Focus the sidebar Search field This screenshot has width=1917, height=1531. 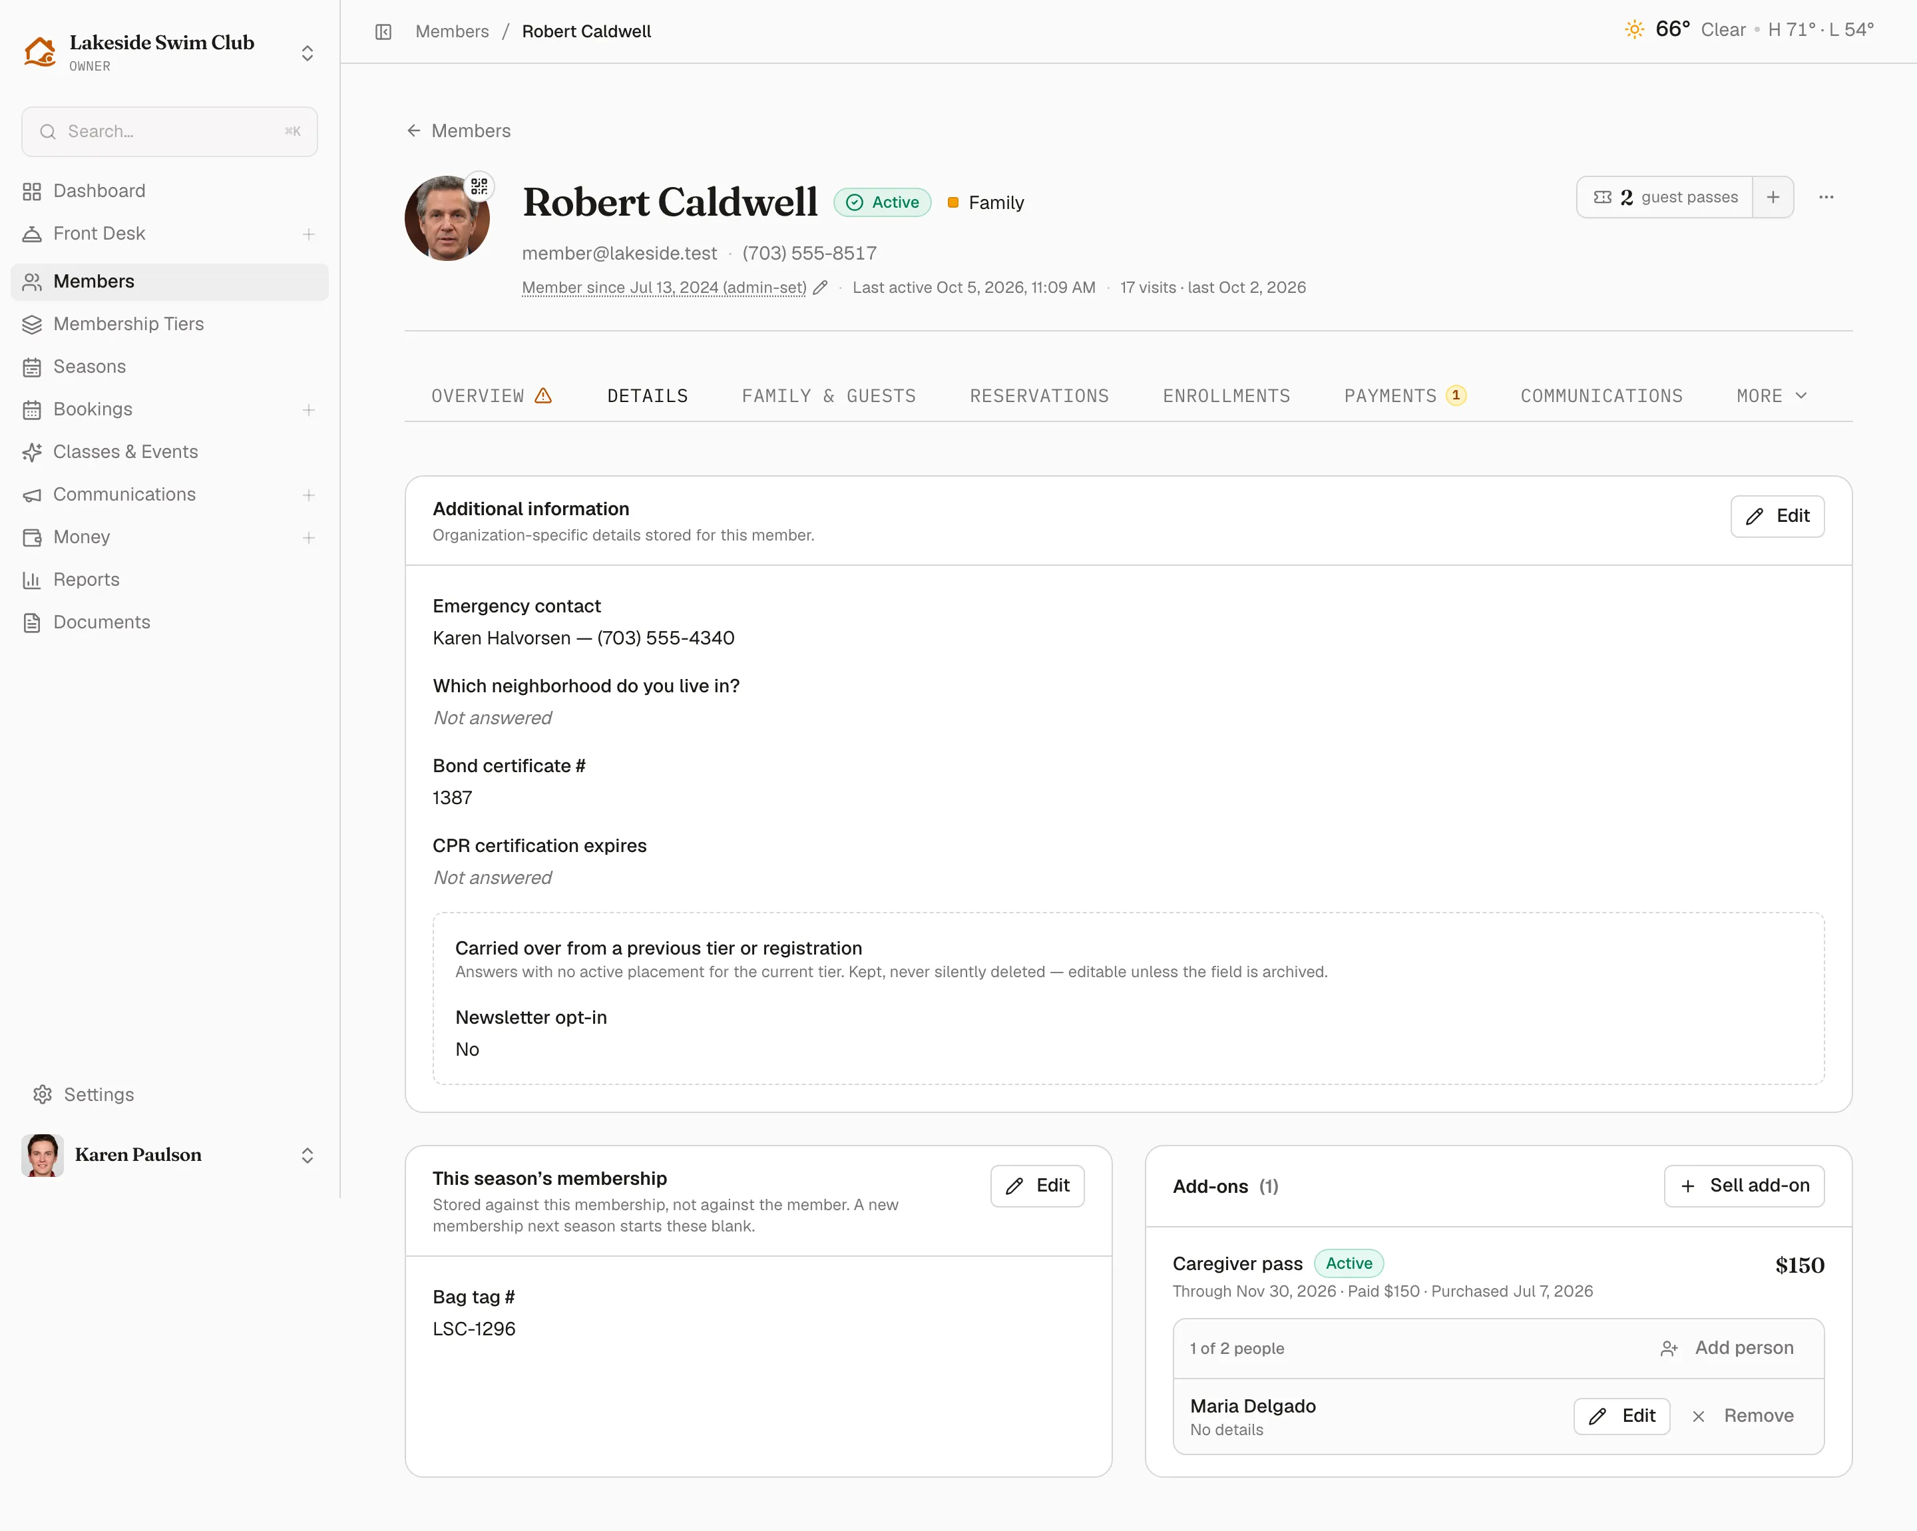169,132
